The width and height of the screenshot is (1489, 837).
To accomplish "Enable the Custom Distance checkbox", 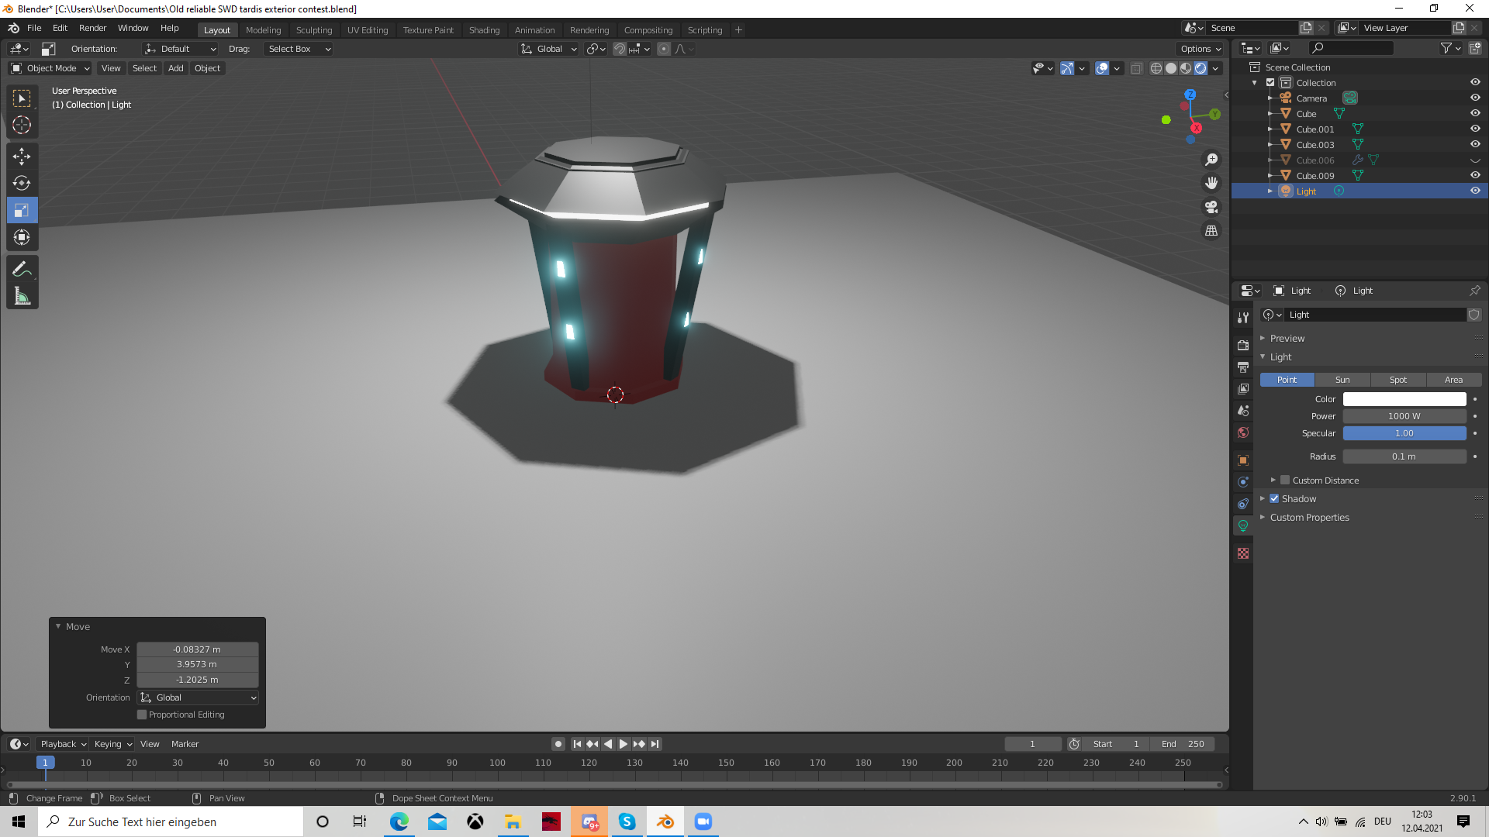I will click(1285, 480).
